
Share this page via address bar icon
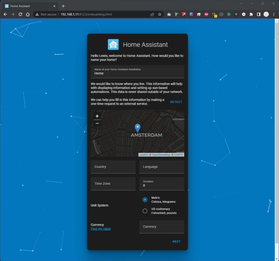click(152, 14)
